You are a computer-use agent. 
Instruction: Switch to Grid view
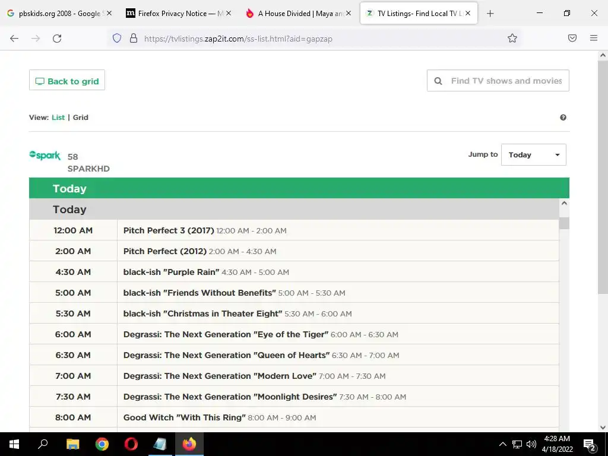(81, 118)
